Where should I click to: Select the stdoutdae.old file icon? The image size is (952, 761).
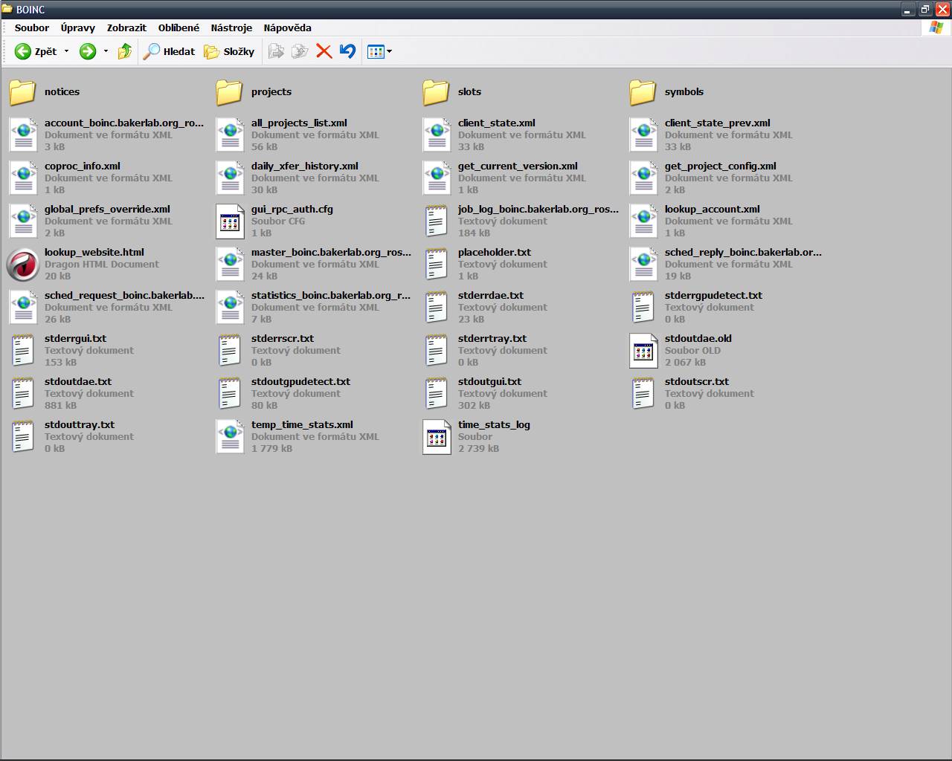point(643,351)
